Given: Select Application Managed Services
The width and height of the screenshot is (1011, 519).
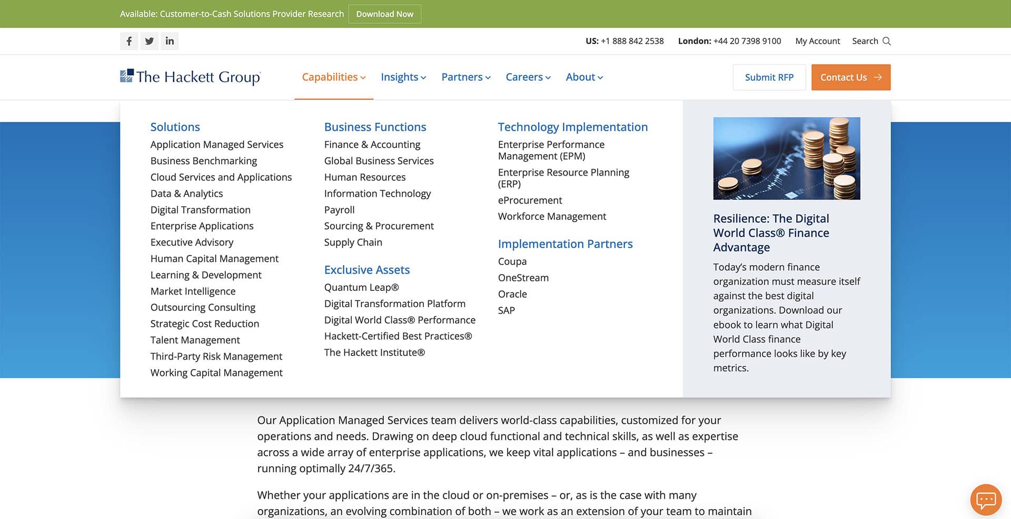Looking at the screenshot, I should tap(217, 144).
